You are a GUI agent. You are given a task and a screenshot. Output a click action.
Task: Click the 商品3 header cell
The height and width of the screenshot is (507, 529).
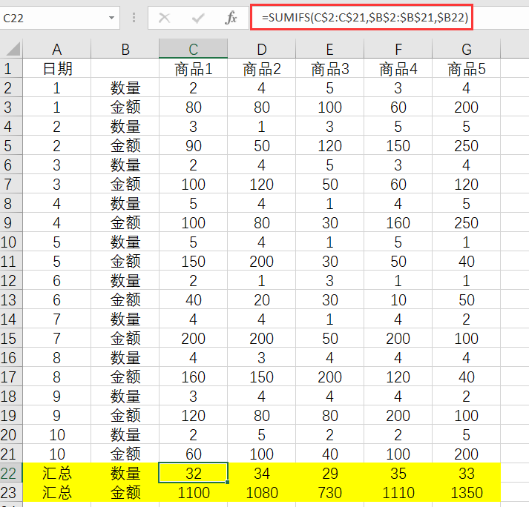[330, 69]
